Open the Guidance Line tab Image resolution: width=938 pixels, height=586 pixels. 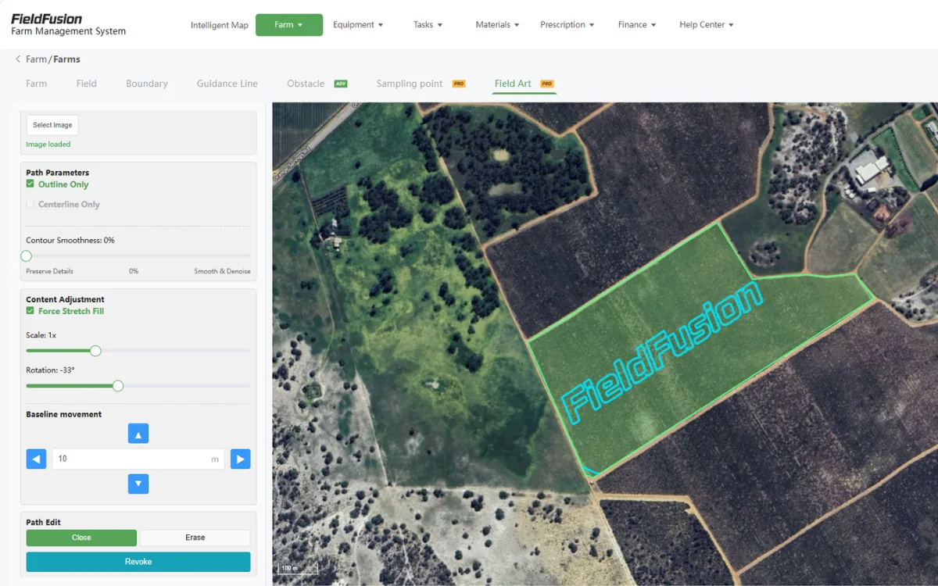[x=227, y=84]
